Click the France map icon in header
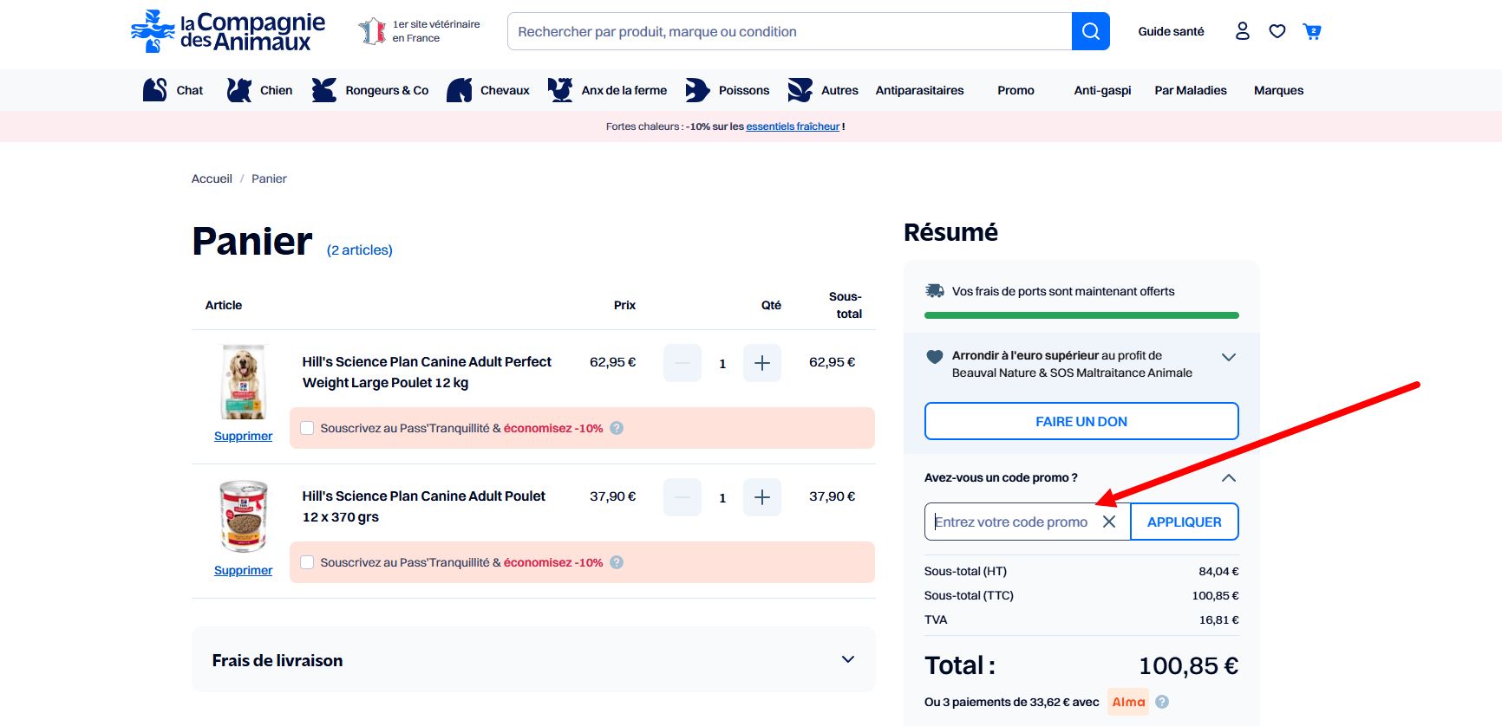 pos(372,31)
